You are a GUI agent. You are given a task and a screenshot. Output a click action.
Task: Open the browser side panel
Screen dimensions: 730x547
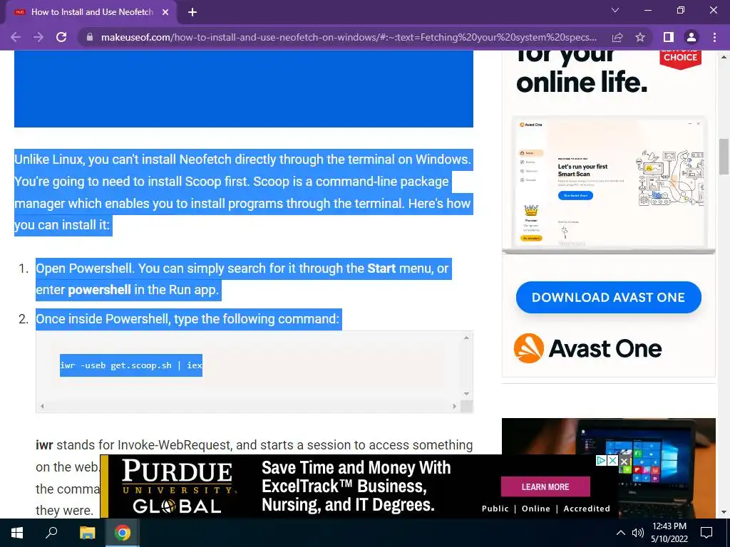coord(669,37)
